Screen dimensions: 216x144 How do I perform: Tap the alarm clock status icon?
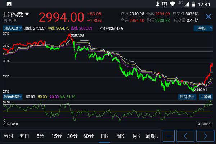click(x=165, y=4)
